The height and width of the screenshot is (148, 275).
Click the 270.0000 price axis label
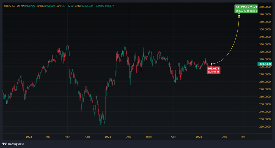pos(265,89)
